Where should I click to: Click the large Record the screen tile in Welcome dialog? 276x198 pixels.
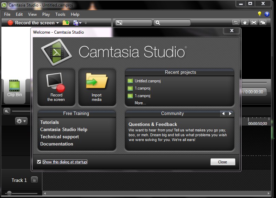[x=56, y=87]
